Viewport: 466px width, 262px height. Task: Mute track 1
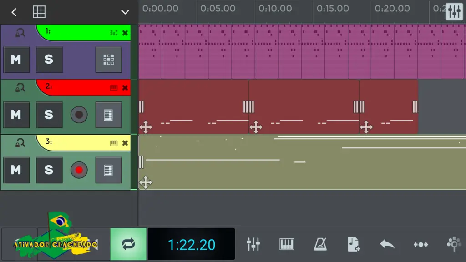(x=16, y=60)
